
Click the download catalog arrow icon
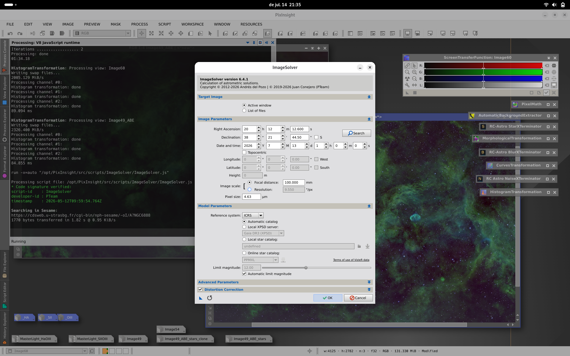coord(368,246)
